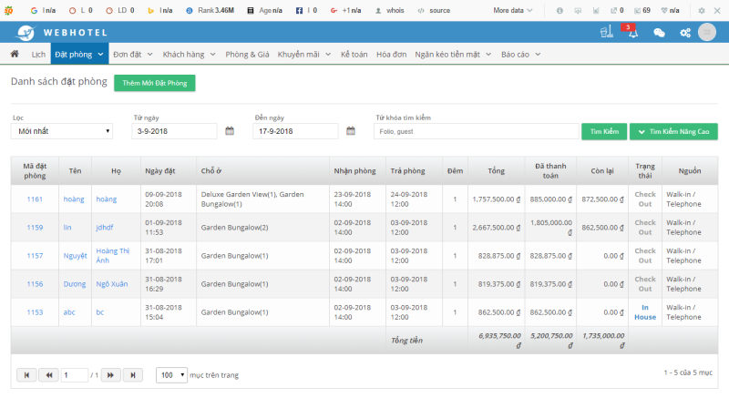Select the Deluxe Garden View(1) accommodation cell
The image size is (729, 408).
point(262,199)
